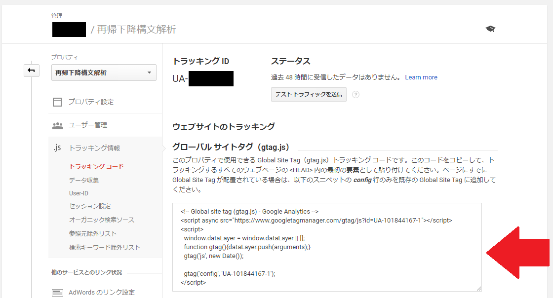Click the property settings layout icon
The width and height of the screenshot is (553, 298).
(x=57, y=102)
